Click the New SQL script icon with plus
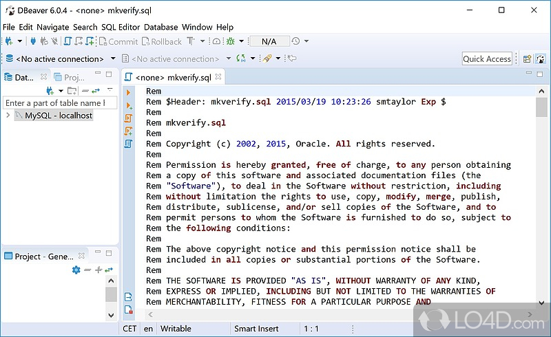Screen dimensions: 551x337 coord(90,41)
